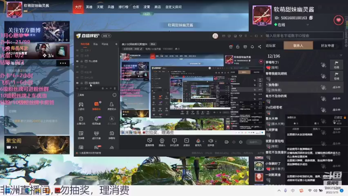Open the 房管助手 tool
Screen dimensions: 348x196
click(112, 106)
